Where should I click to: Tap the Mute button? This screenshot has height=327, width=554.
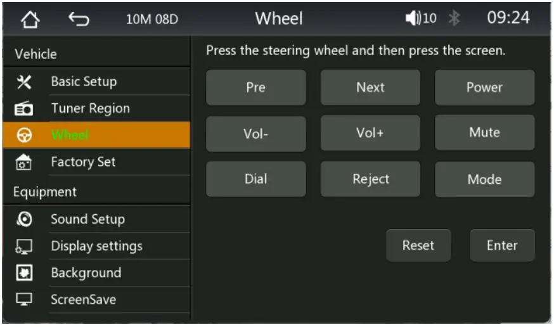484,133
